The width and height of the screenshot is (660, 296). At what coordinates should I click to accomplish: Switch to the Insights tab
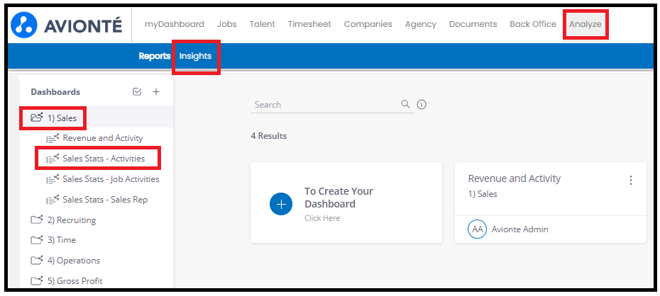[x=195, y=56]
